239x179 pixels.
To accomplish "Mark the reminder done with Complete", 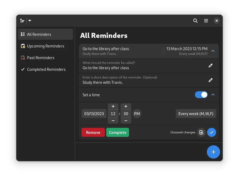I will click(118, 132).
